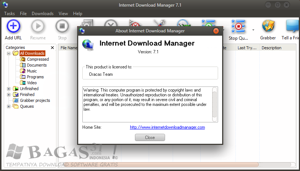Click the Resume toolbar icon
Image resolution: width=300 pixels, height=171 pixels.
[x=38, y=26]
